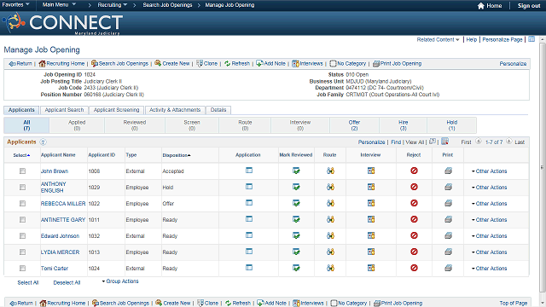The image size is (546, 307).
Task: Open Interview icon for REBECCA MILLER
Action: coord(371,203)
